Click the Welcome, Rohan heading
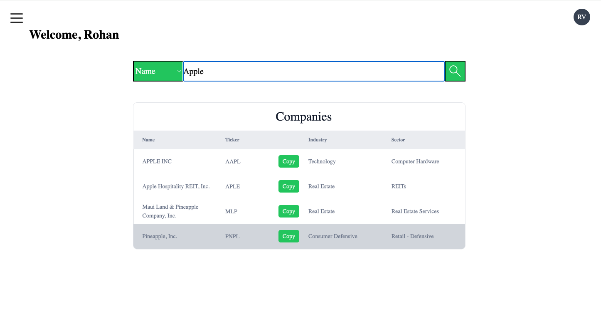The image size is (601, 309). click(x=74, y=35)
